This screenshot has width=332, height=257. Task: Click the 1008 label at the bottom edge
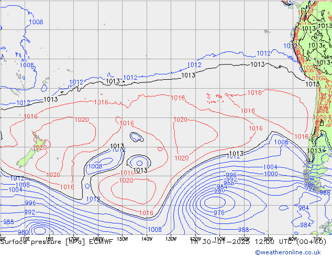point(154,229)
